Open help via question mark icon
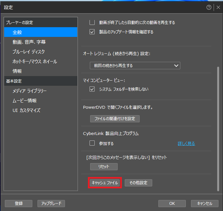The height and width of the screenshot is (211, 223). click(x=209, y=7)
